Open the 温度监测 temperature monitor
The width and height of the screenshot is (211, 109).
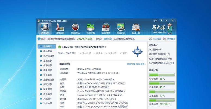60,29
